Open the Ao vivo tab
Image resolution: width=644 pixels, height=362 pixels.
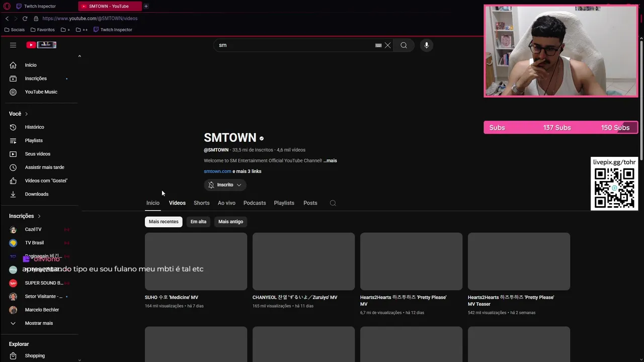pyautogui.click(x=226, y=203)
